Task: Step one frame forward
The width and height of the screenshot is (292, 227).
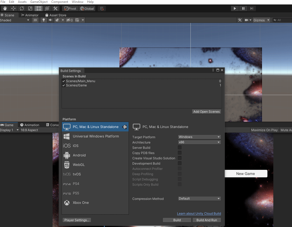Action: pos(251,8)
